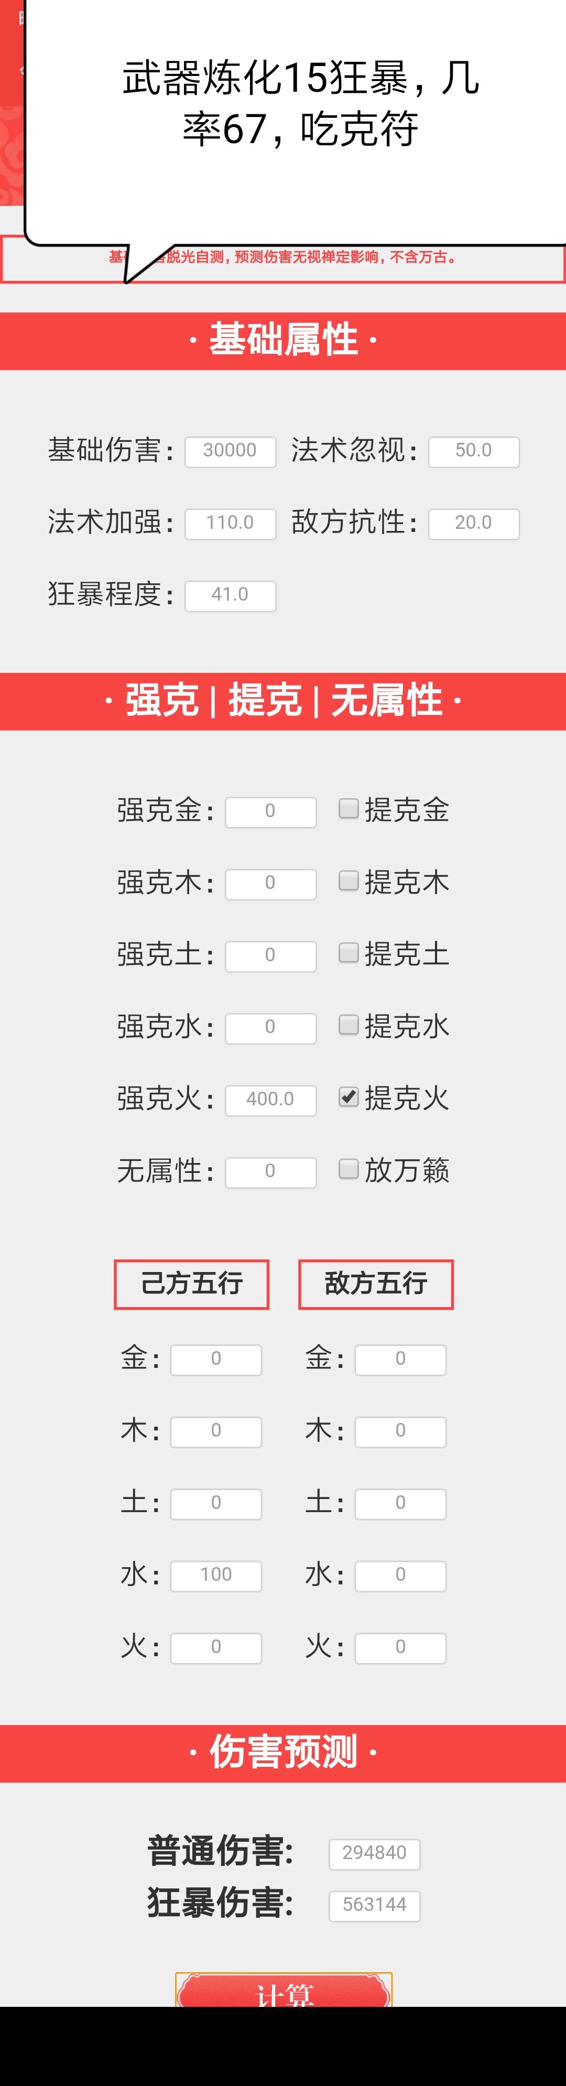The height and width of the screenshot is (2086, 566).
Task: Edit the 强克火 value field
Action: click(x=270, y=1100)
